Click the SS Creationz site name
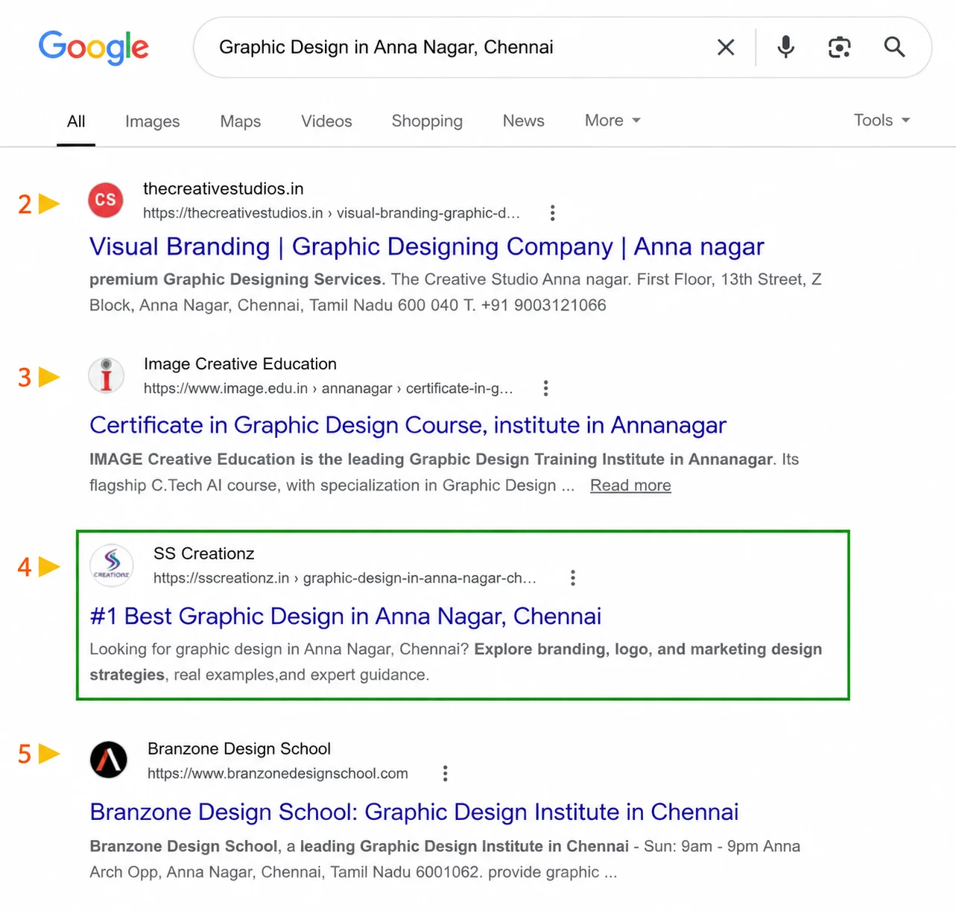Image resolution: width=956 pixels, height=913 pixels. pos(204,554)
